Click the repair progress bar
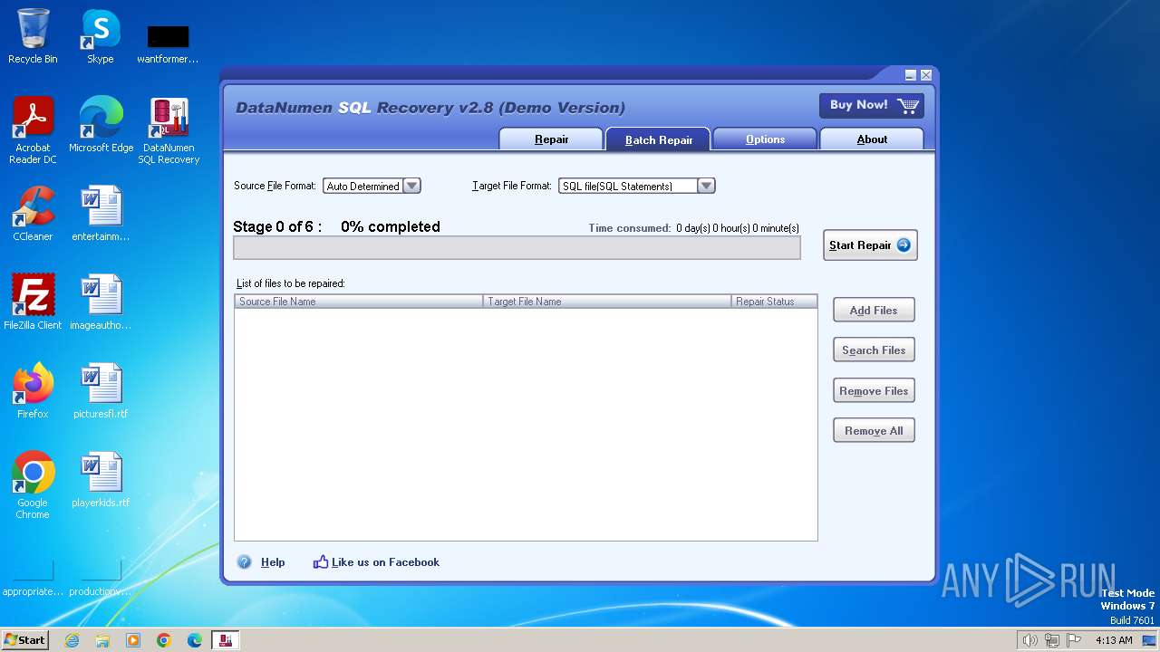 pos(517,248)
